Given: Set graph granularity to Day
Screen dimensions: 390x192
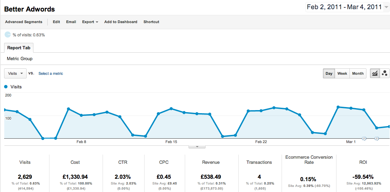Looking at the screenshot, I should [329, 73].
